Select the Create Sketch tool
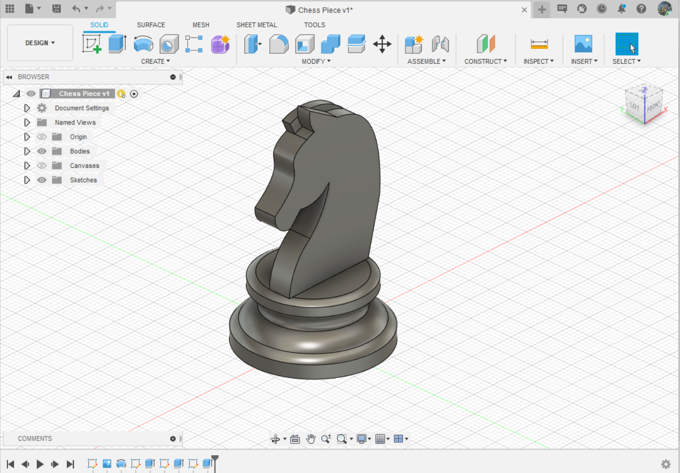680x473 pixels. 92,44
